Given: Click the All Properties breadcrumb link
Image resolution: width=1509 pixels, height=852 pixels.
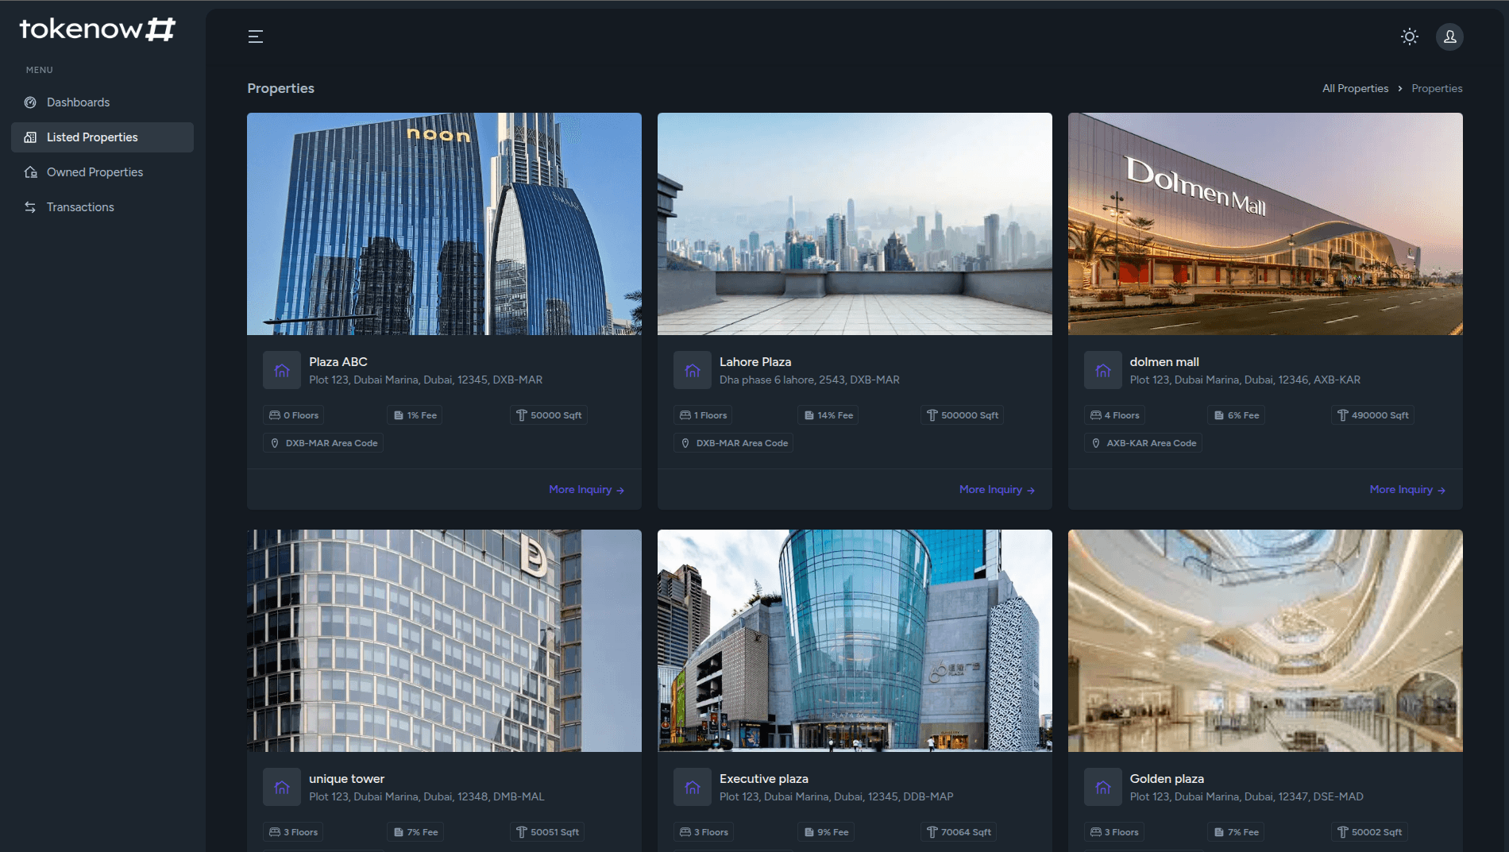Looking at the screenshot, I should (x=1355, y=88).
